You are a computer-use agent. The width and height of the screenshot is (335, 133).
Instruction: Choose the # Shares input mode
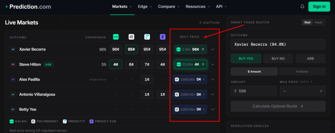point(302,72)
